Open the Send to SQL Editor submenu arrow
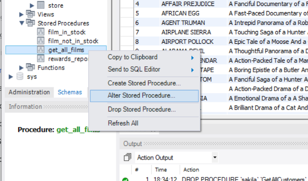The image size is (308, 181). [x=193, y=70]
